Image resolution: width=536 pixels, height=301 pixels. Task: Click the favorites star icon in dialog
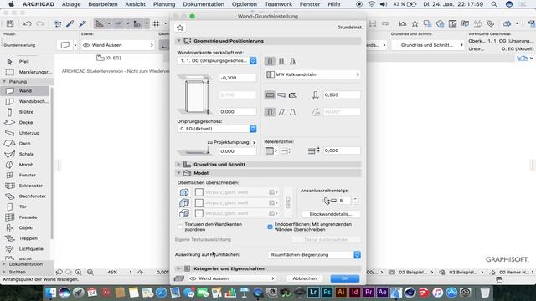click(x=180, y=28)
